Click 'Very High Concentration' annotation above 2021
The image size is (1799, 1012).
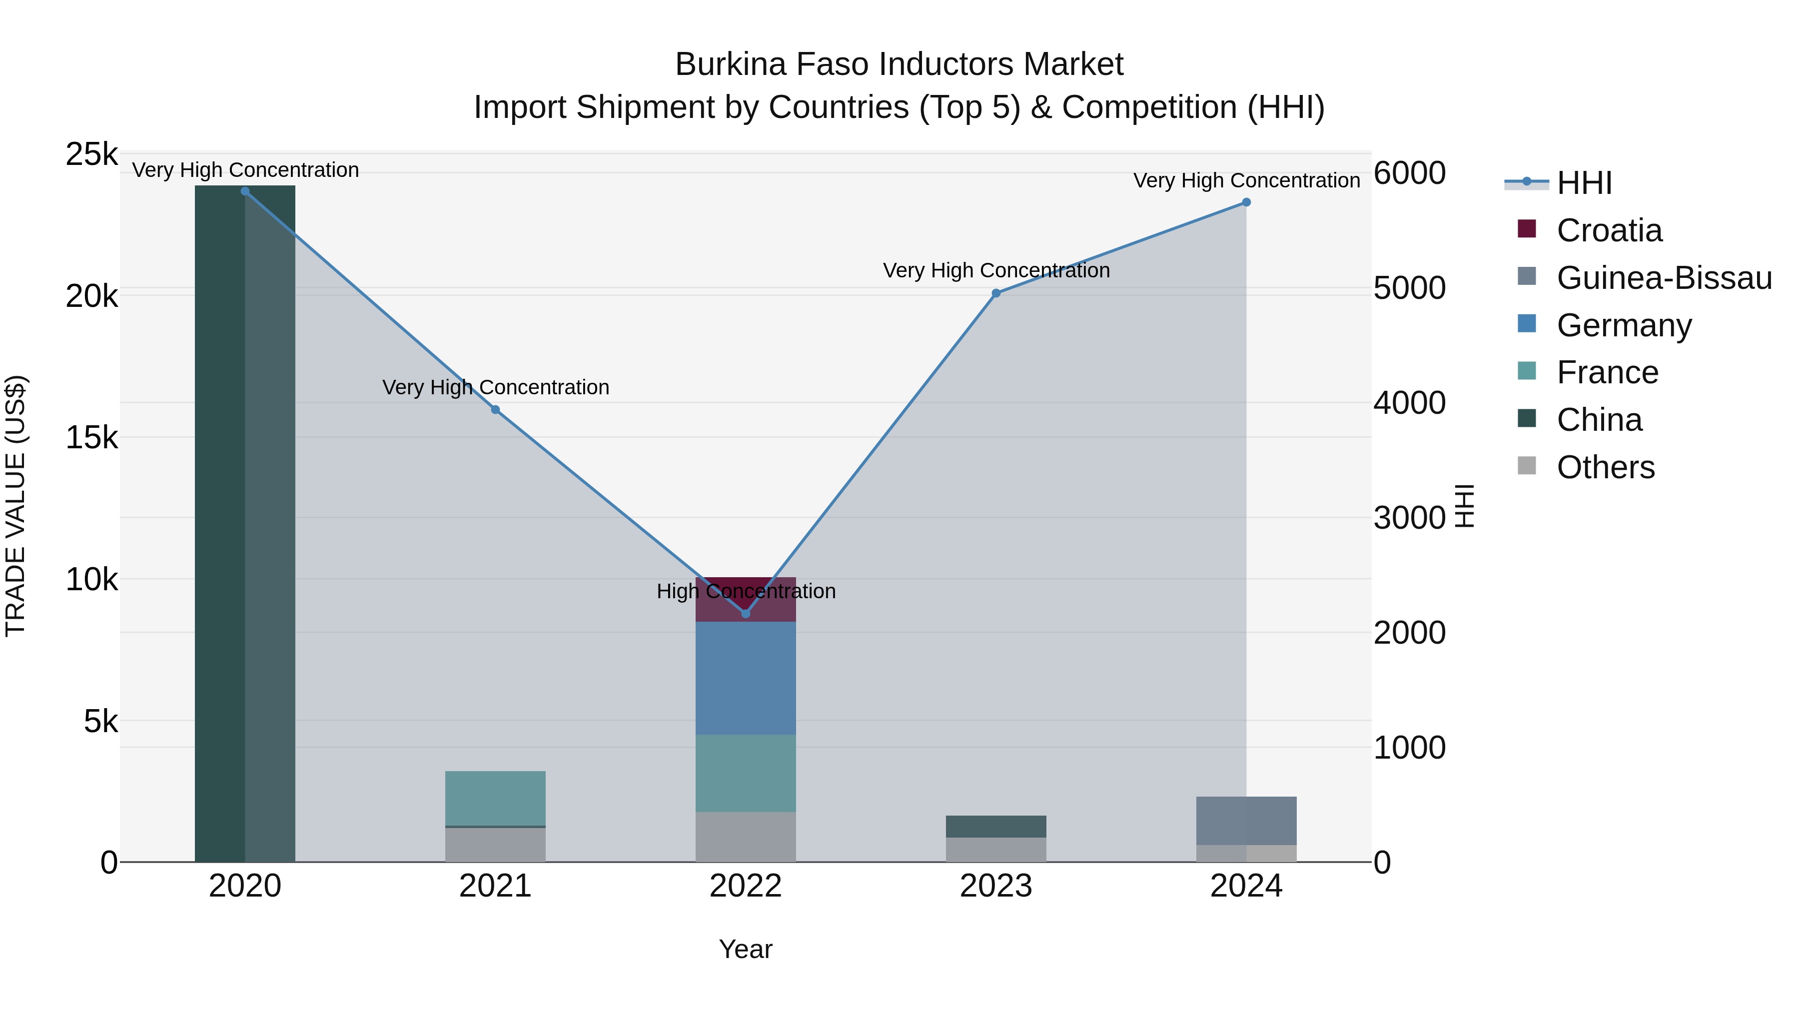tap(496, 388)
